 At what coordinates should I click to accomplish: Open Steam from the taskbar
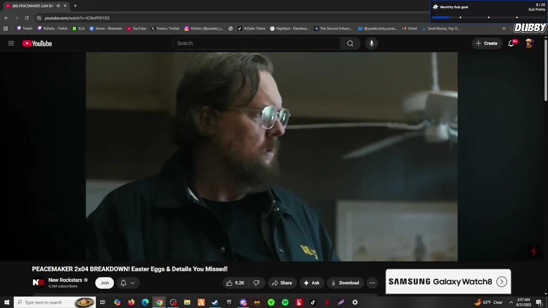pyautogui.click(x=215, y=302)
